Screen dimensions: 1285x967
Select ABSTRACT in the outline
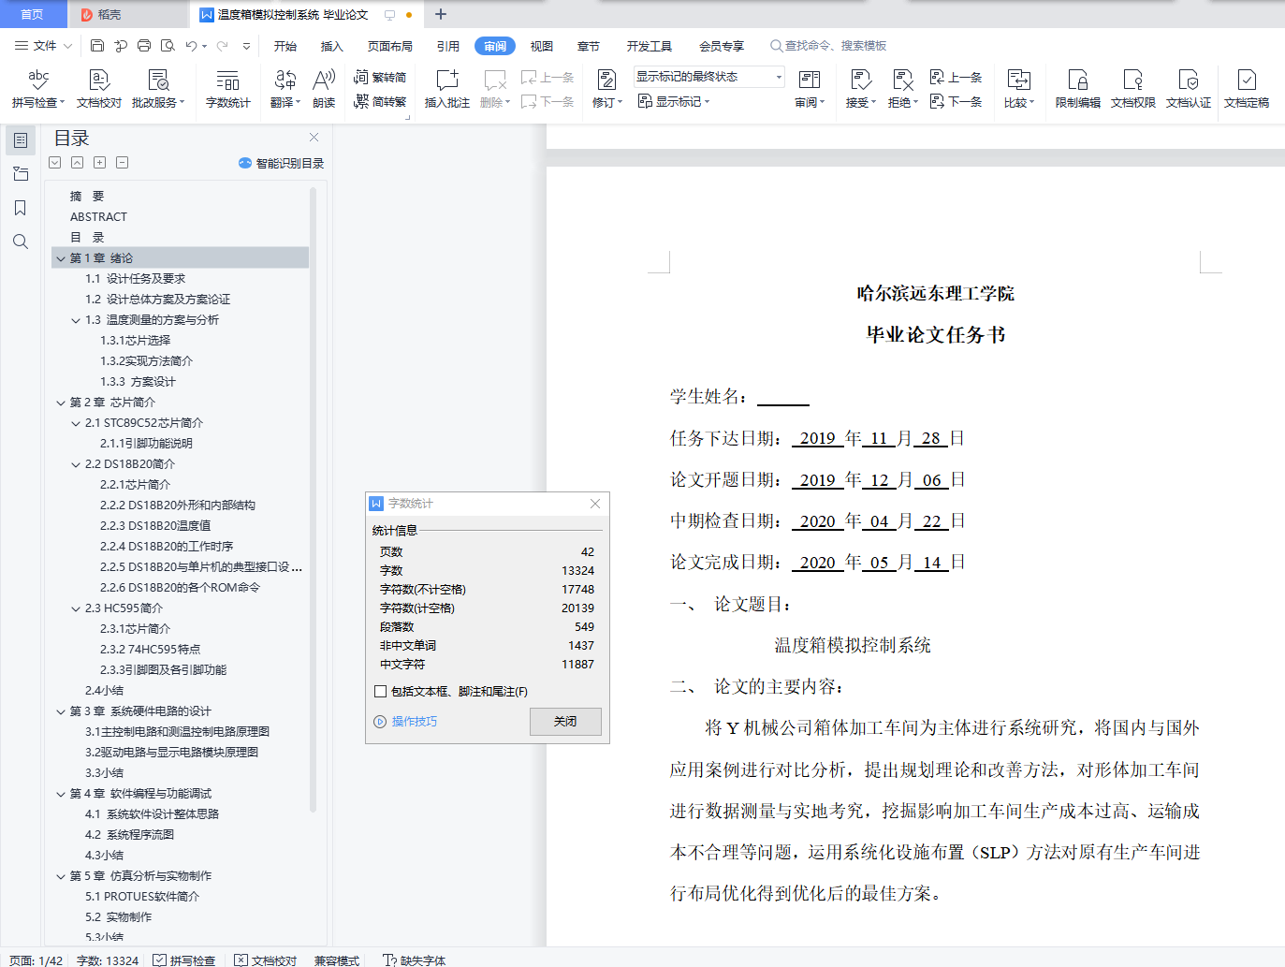click(98, 217)
